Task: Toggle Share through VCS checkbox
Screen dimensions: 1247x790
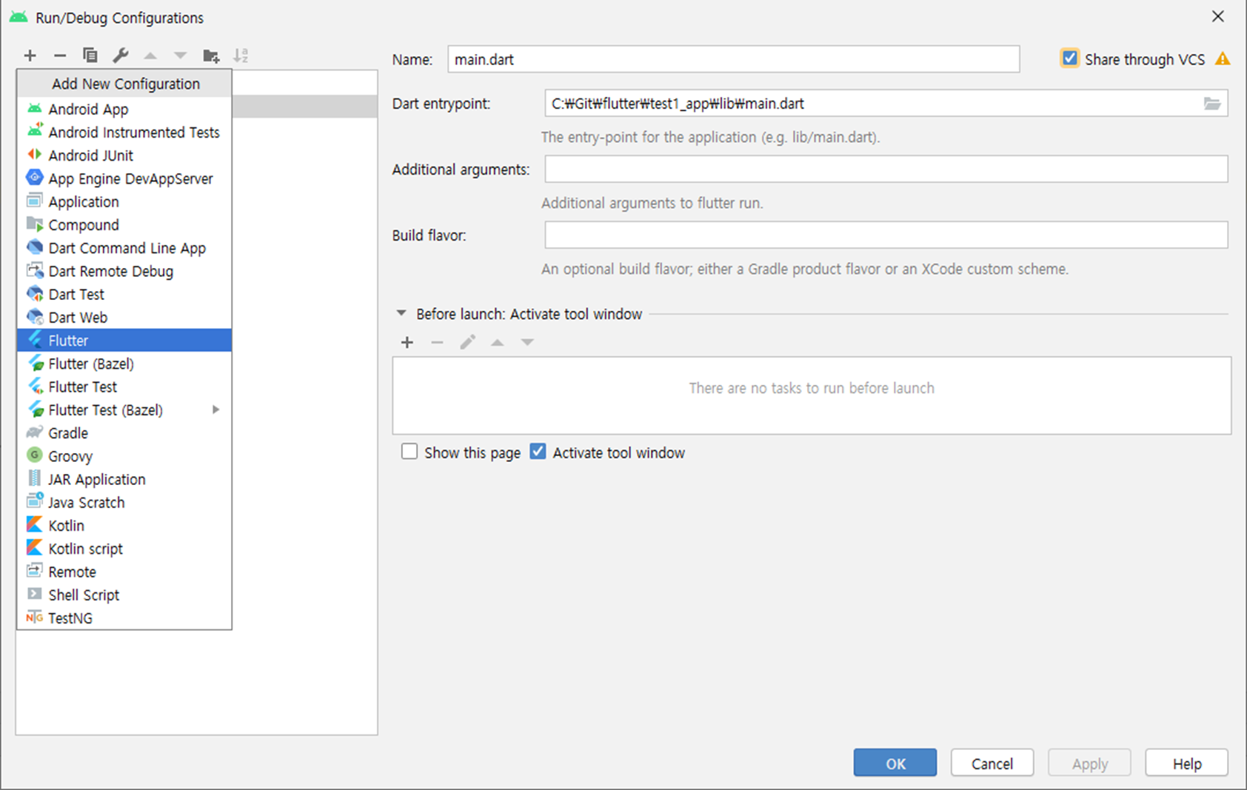Action: [x=1069, y=58]
